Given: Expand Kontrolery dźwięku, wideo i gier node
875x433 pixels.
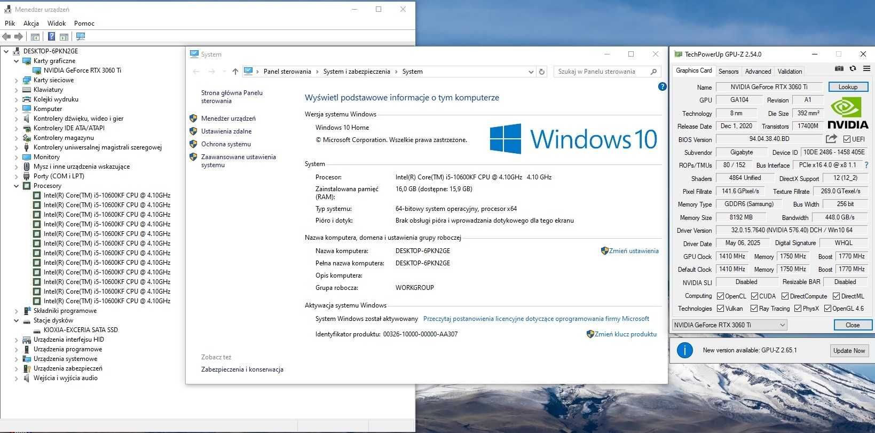Looking at the screenshot, I should tap(16, 119).
